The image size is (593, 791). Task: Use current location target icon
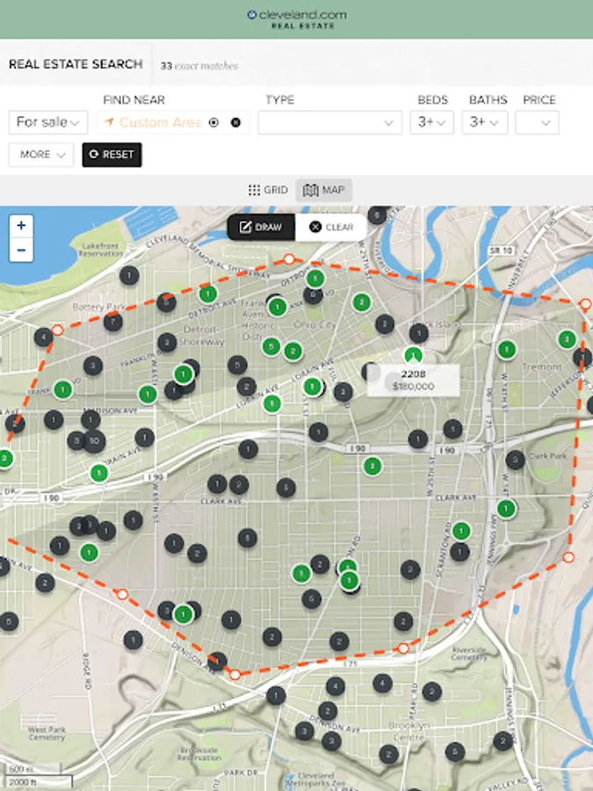[x=213, y=122]
